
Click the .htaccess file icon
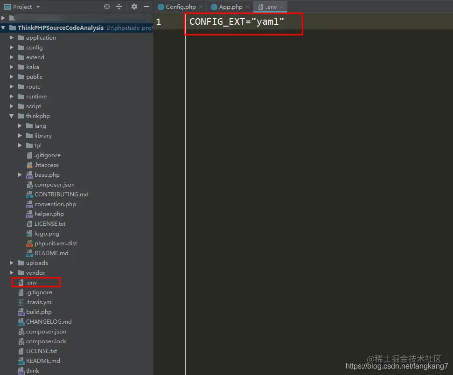[29, 165]
